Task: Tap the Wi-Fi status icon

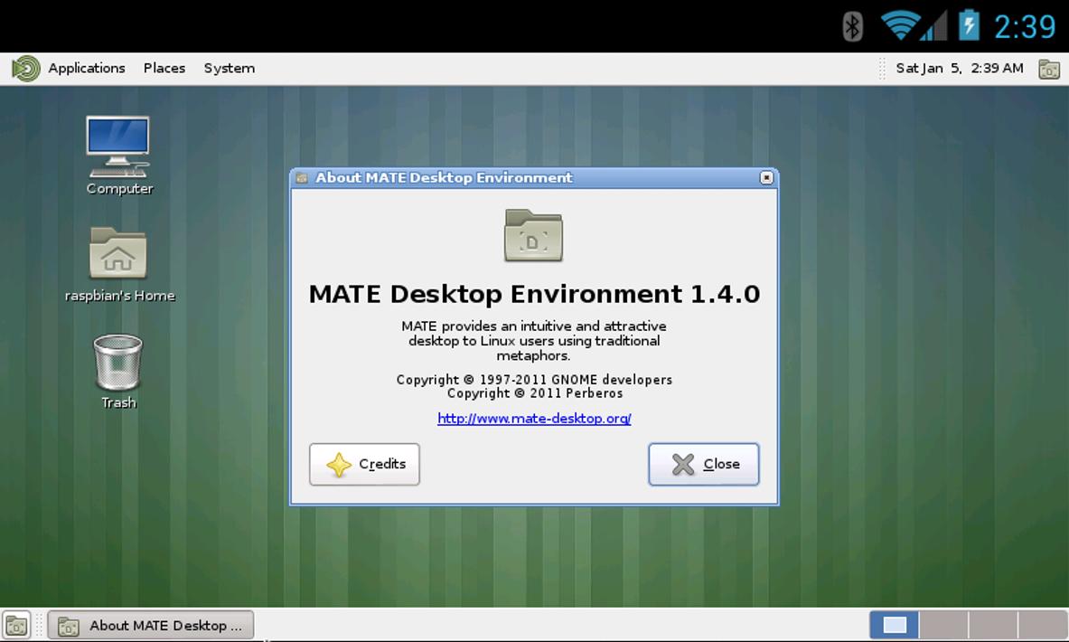Action: pyautogui.click(x=900, y=26)
